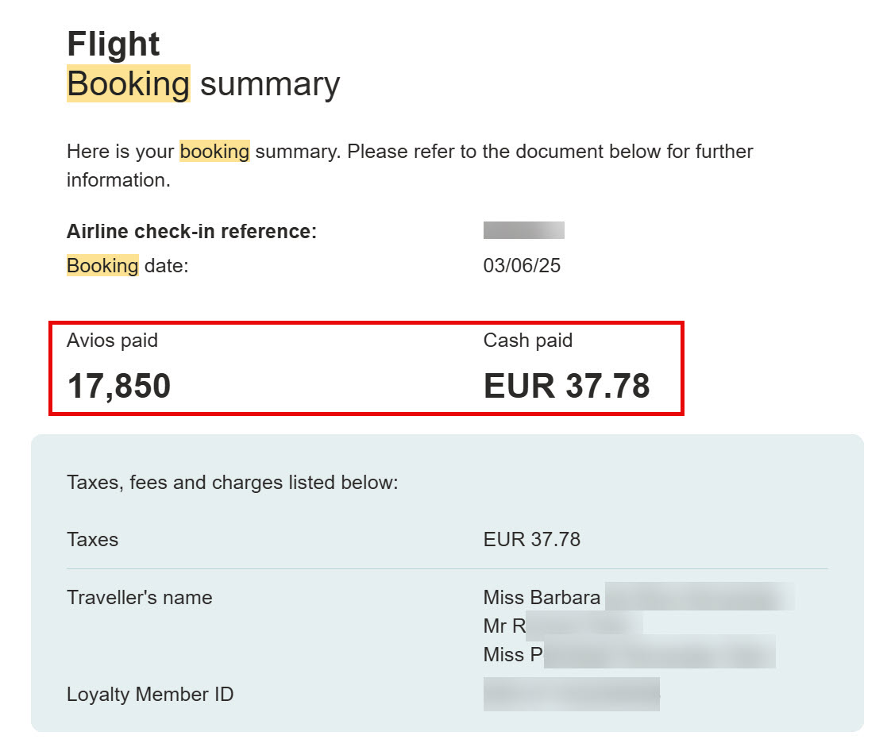This screenshot has width=887, height=751.
Task: Click the "Traveller's name" label
Action: pos(139,597)
